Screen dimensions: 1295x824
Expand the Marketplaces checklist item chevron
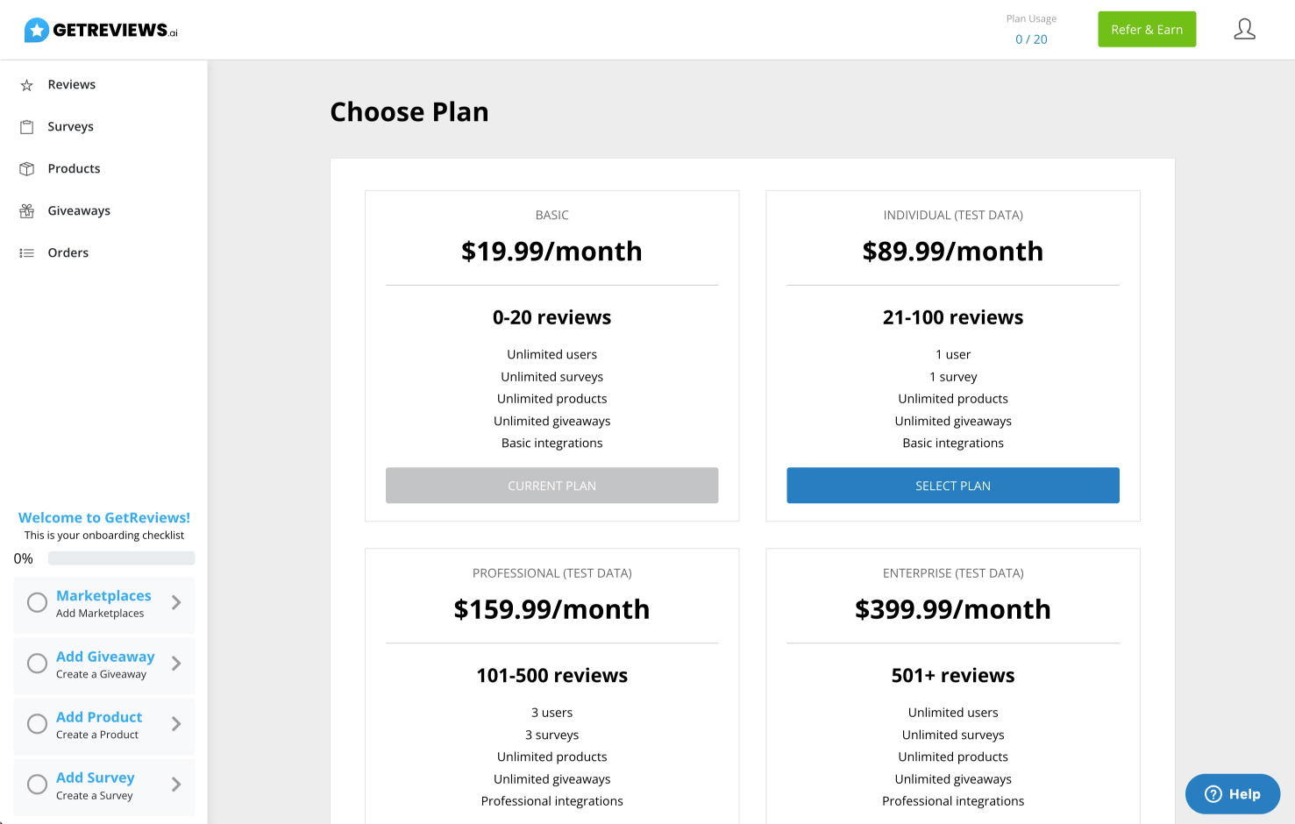click(x=178, y=604)
